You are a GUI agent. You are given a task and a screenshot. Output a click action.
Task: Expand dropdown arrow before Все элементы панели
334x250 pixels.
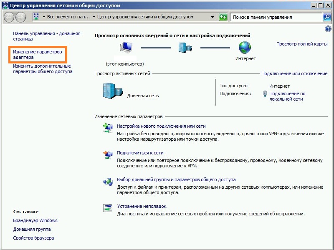point(43,17)
